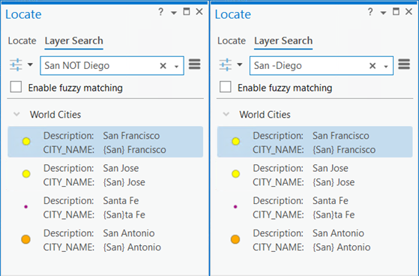Switch to Locate tab in left pane
This screenshot has width=419, height=276.
[x=22, y=41]
